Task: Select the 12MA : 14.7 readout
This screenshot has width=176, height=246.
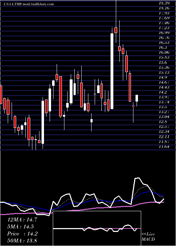Action: click(x=22, y=219)
